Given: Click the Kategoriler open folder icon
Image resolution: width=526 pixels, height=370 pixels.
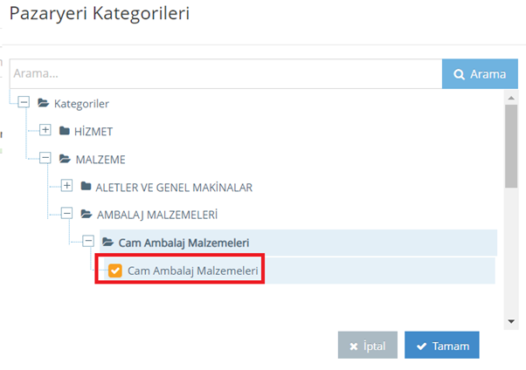Looking at the screenshot, I should click(x=44, y=103).
